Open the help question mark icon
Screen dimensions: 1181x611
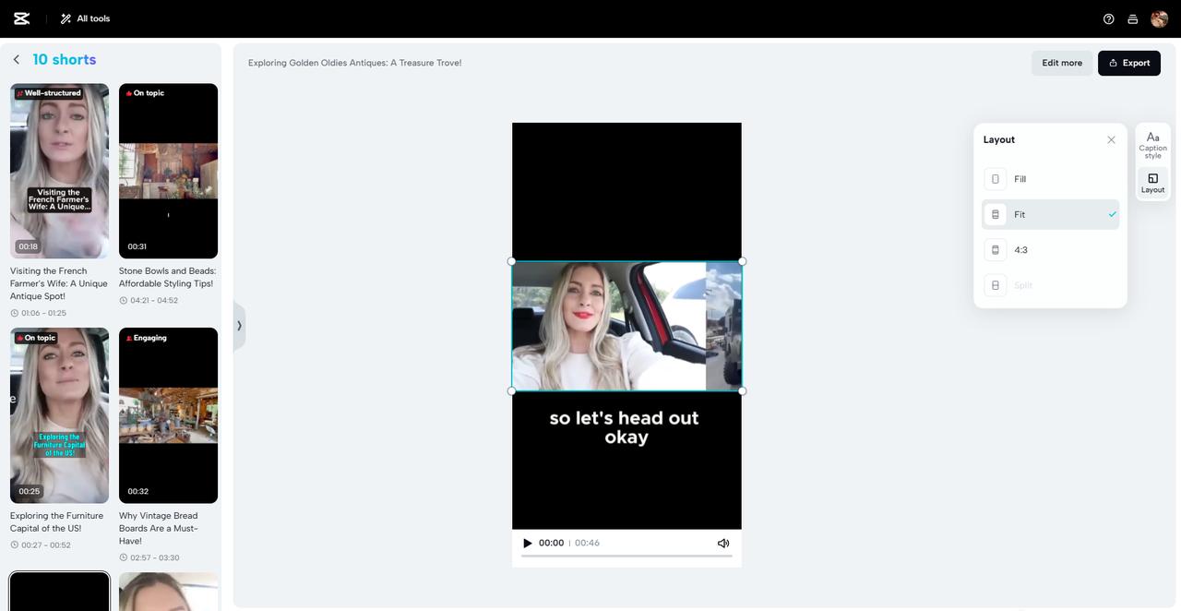(1109, 18)
